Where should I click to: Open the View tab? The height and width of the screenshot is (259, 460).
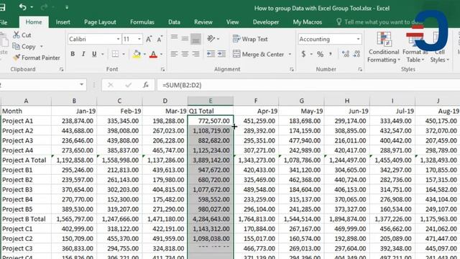232,22
